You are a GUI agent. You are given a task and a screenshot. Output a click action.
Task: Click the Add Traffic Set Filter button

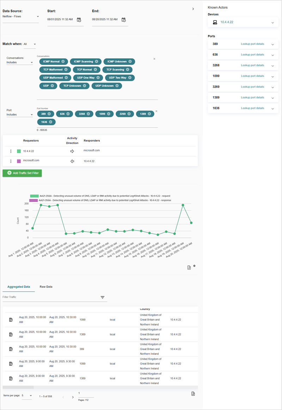(x=22, y=173)
